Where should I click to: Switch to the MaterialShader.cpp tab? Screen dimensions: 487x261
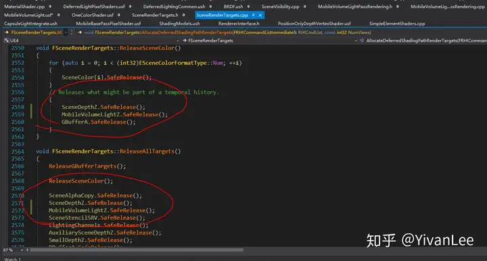[x=24, y=7]
